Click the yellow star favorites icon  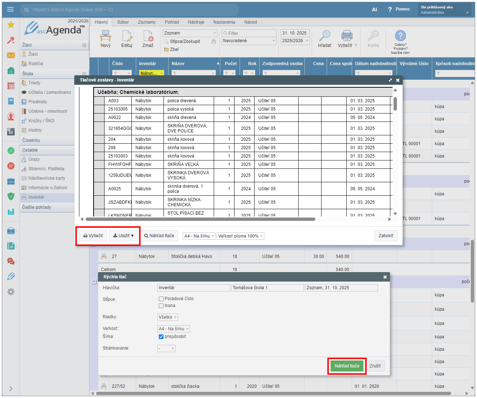[x=11, y=25]
